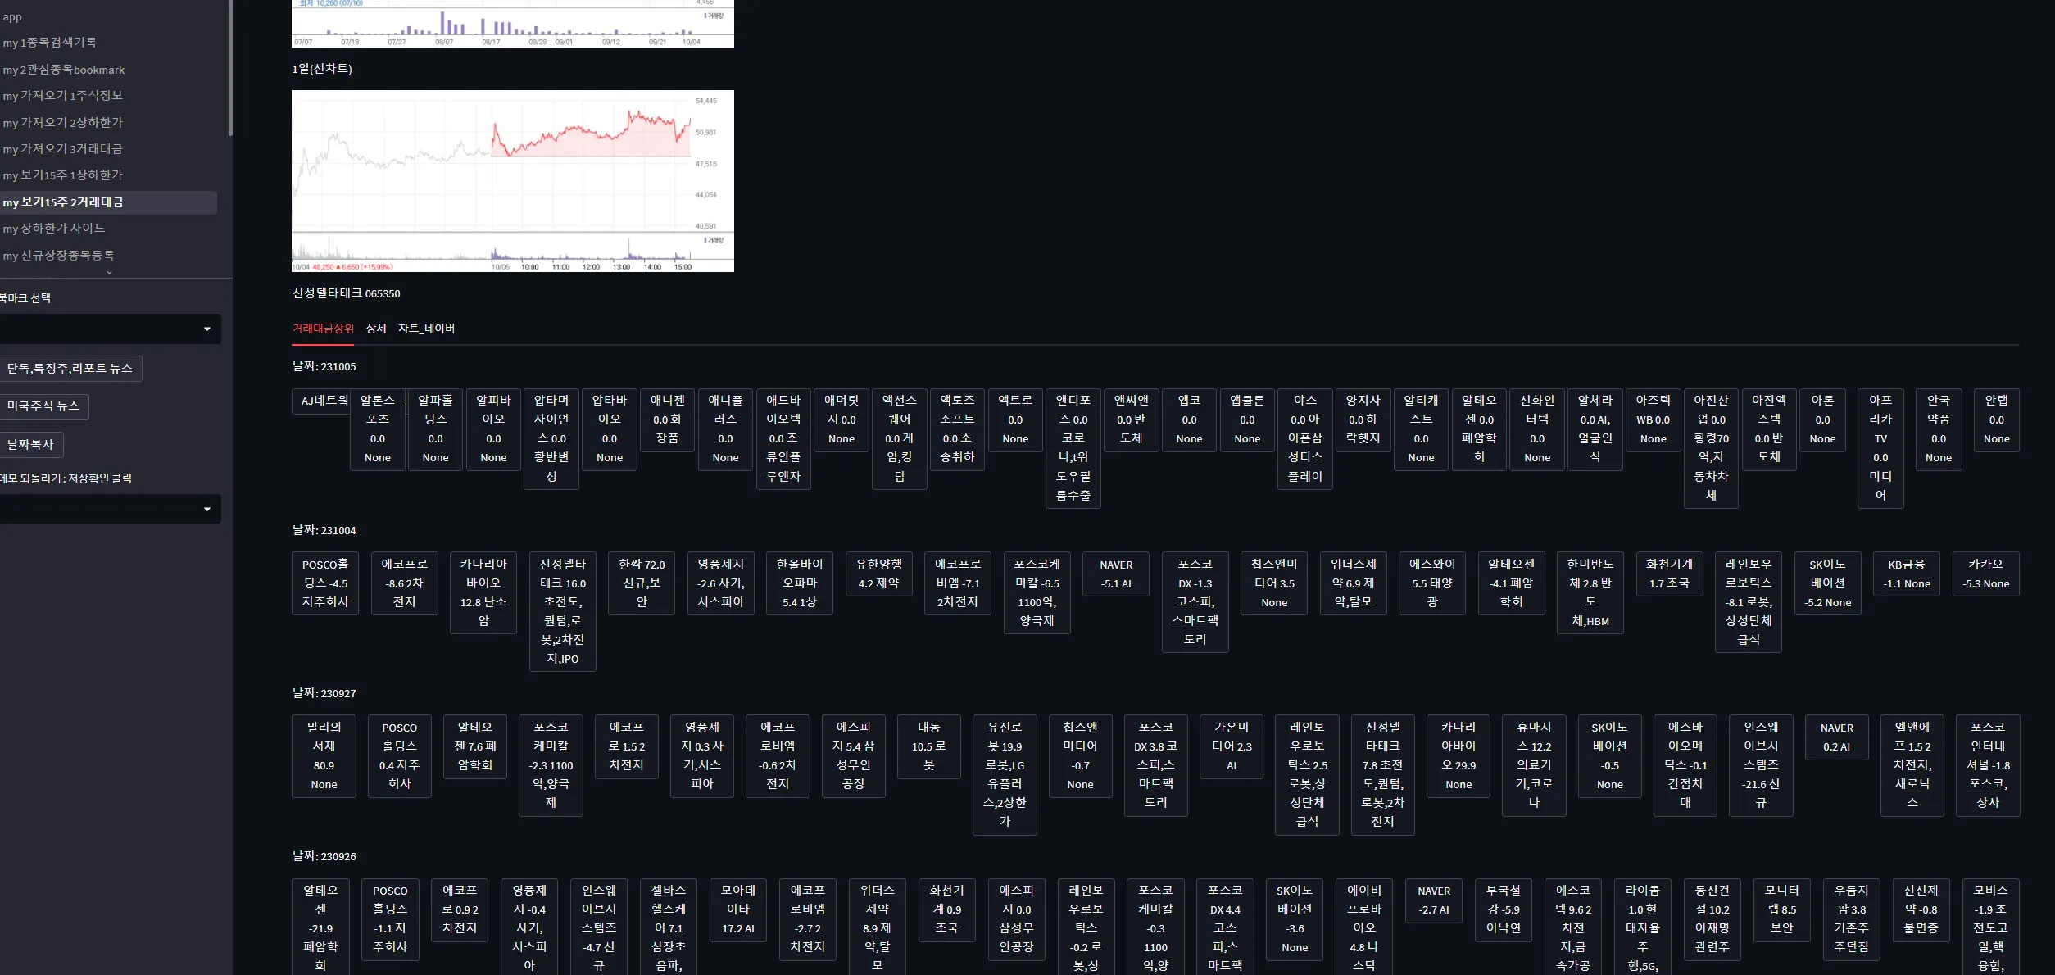
Task: Select 유한양행 4.2 제약 button
Action: coord(879,574)
